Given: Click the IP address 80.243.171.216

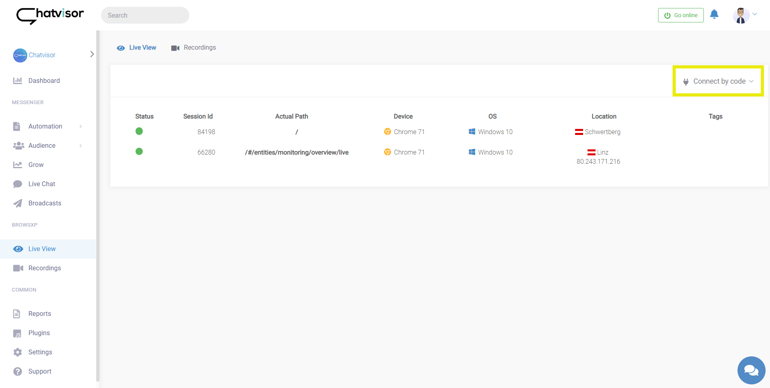Looking at the screenshot, I should point(598,161).
